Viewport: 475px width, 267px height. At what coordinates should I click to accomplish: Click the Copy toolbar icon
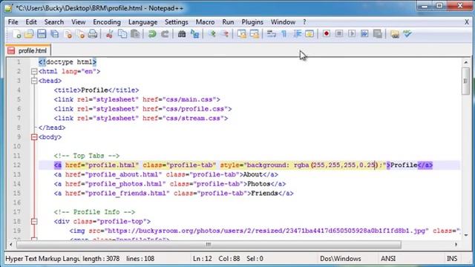click(x=122, y=34)
